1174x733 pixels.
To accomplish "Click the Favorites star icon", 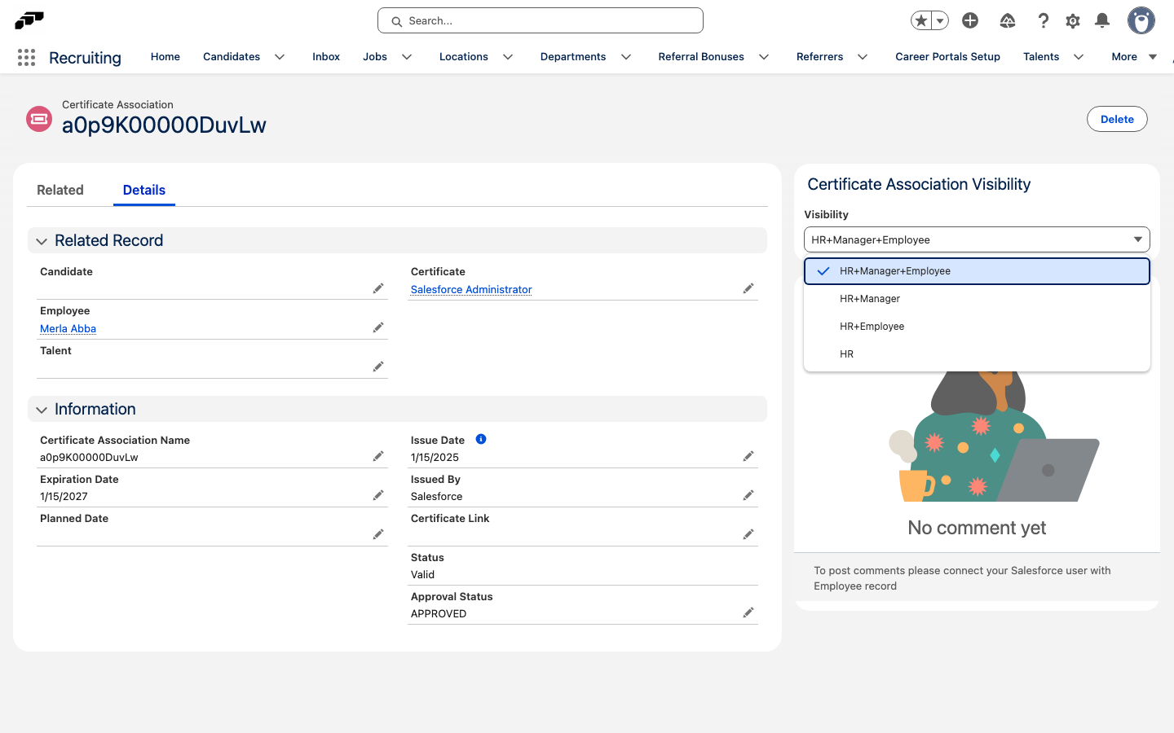I will click(x=921, y=20).
